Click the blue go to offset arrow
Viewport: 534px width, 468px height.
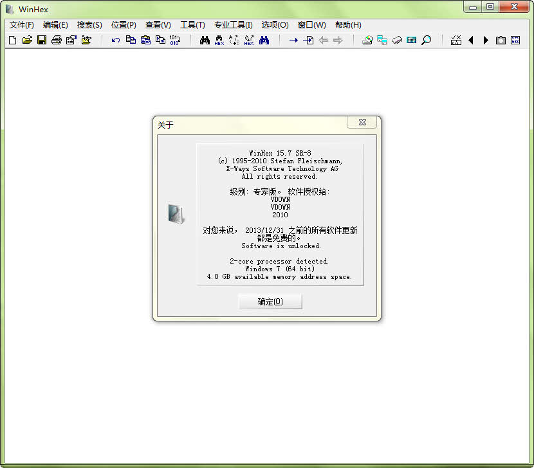pos(293,40)
